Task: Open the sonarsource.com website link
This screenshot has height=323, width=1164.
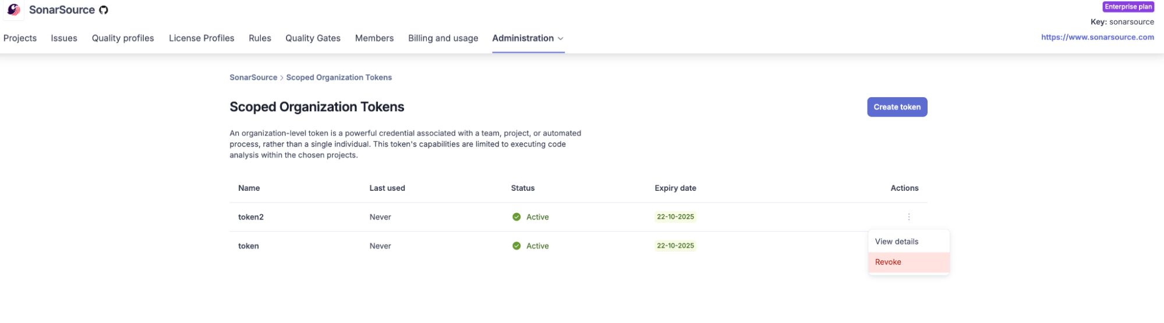Action: tap(1097, 37)
